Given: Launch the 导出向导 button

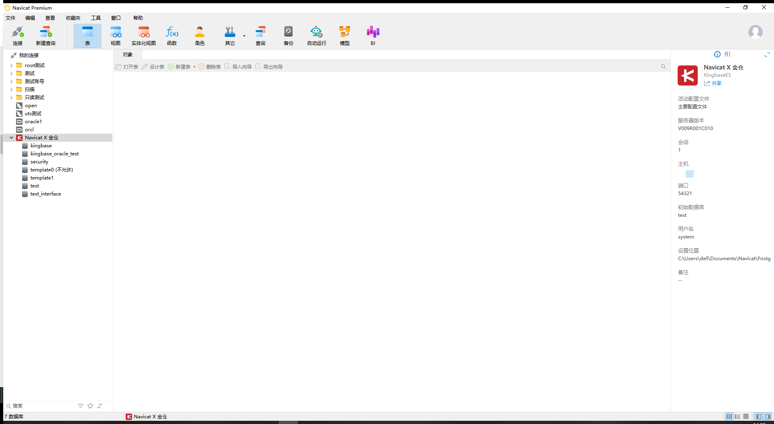Looking at the screenshot, I should tap(269, 67).
